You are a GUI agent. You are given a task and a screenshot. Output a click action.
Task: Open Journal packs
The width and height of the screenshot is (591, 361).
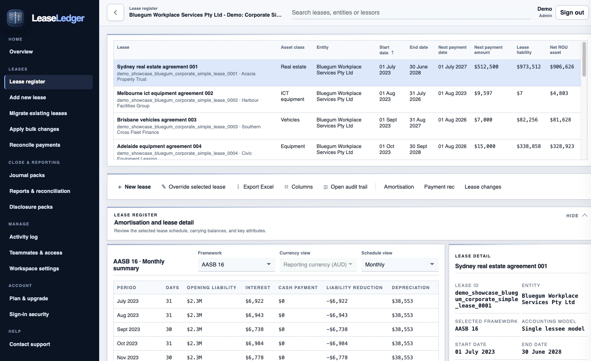pyautogui.click(x=48, y=175)
